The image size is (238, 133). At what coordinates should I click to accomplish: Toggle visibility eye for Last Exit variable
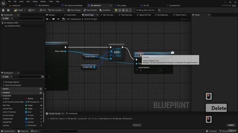pyautogui.click(x=41, y=126)
